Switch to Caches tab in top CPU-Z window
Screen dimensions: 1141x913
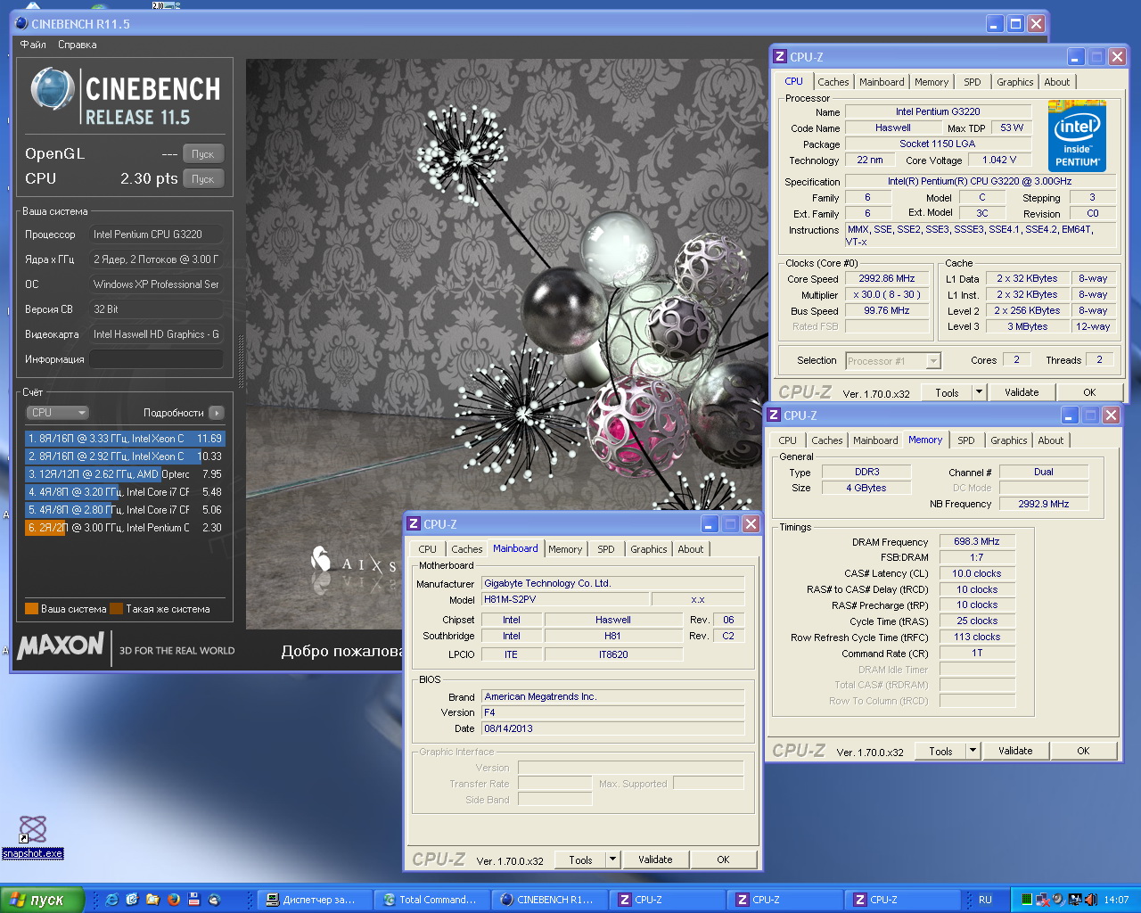click(833, 82)
